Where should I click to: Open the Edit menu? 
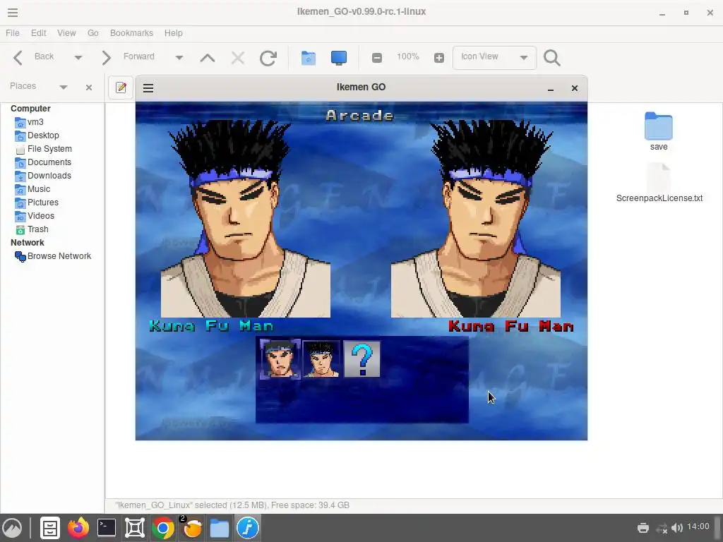[39, 33]
